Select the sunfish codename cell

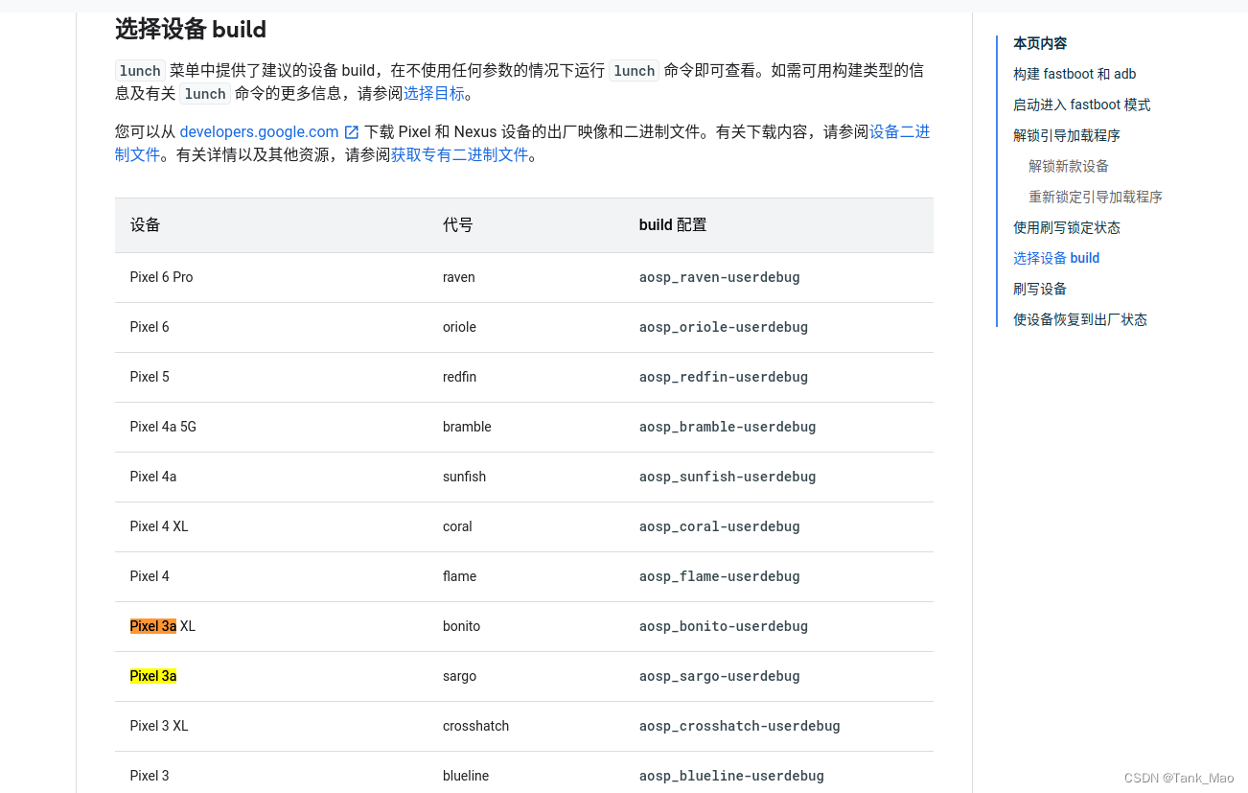tap(464, 477)
